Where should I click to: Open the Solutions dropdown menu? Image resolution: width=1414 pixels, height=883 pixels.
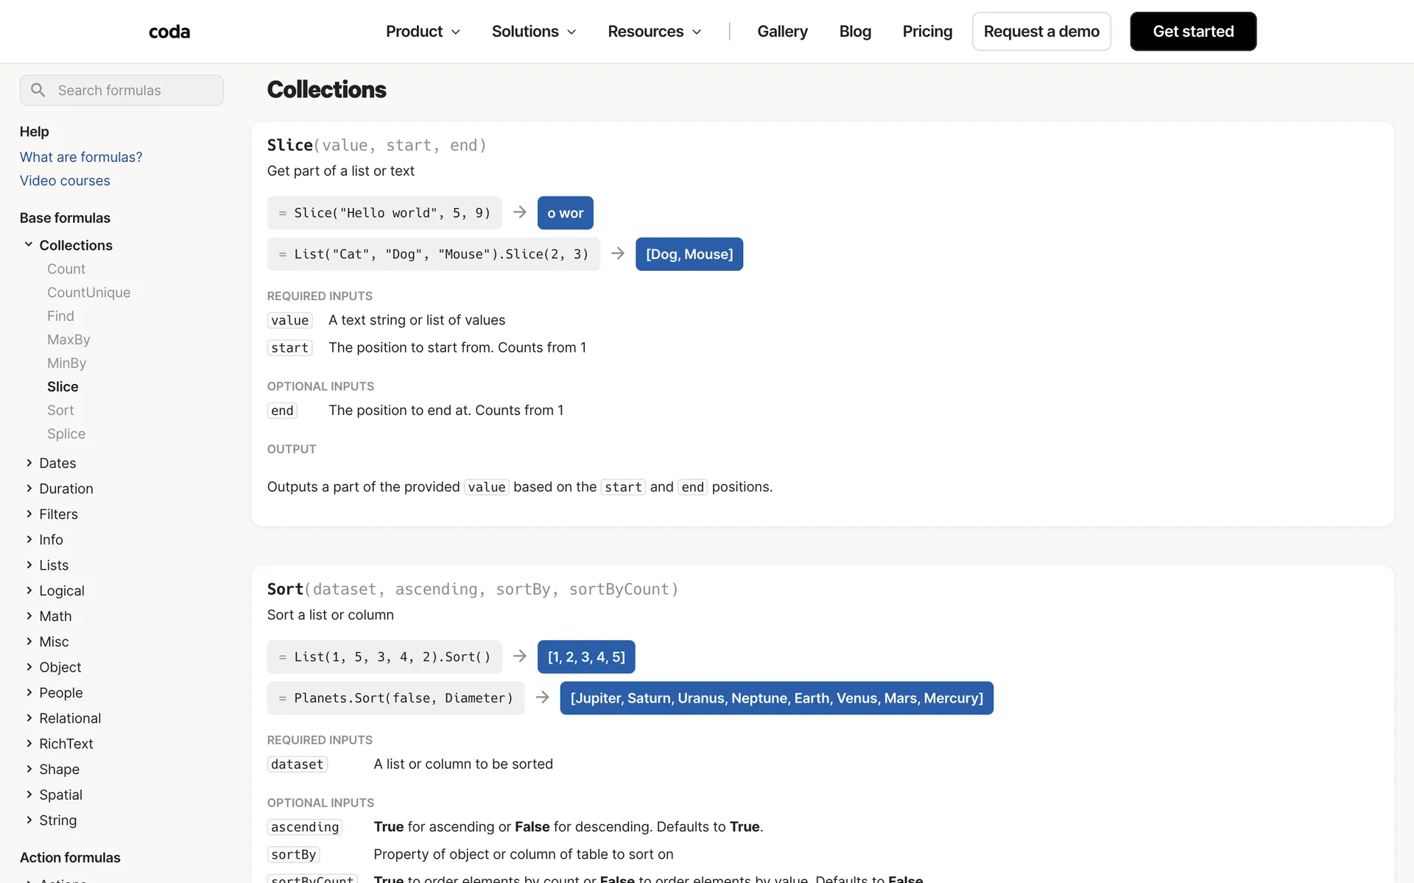(533, 32)
